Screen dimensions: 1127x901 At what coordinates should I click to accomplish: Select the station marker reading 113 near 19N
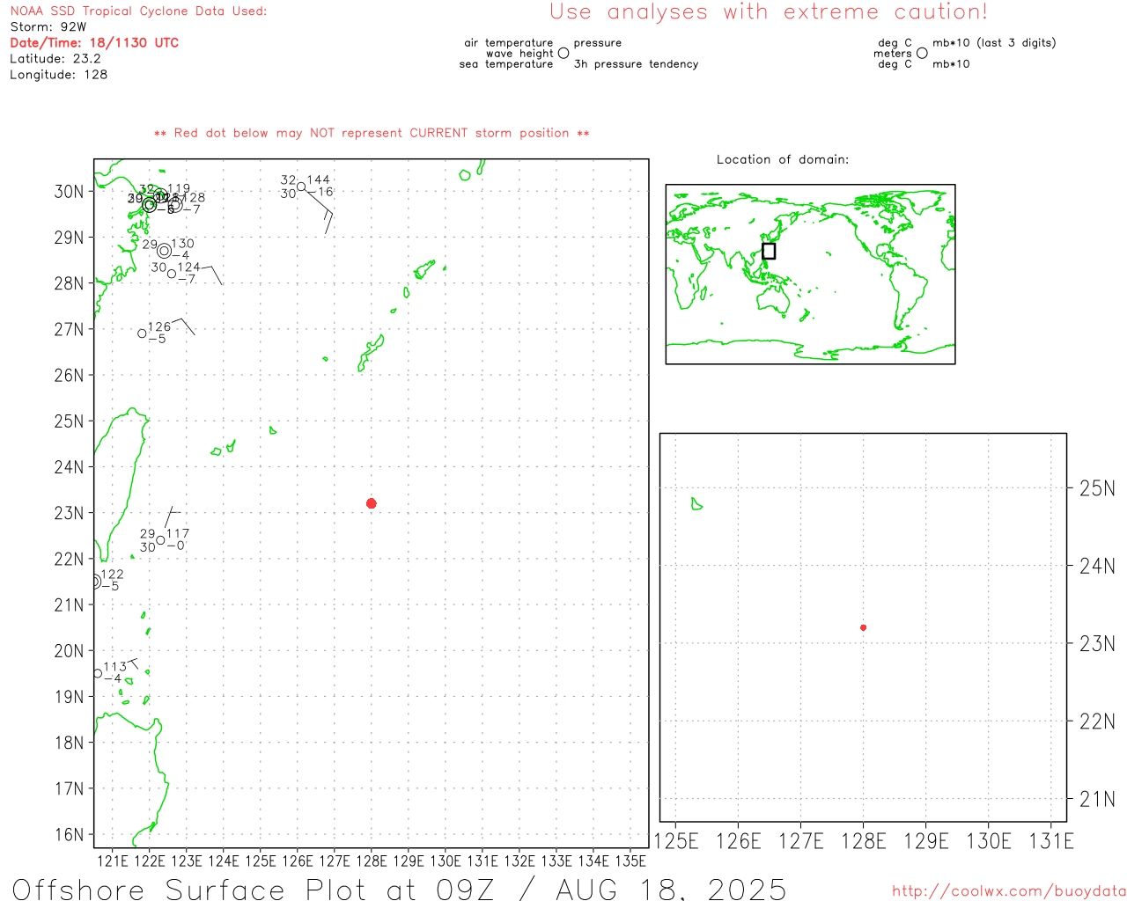click(x=98, y=673)
